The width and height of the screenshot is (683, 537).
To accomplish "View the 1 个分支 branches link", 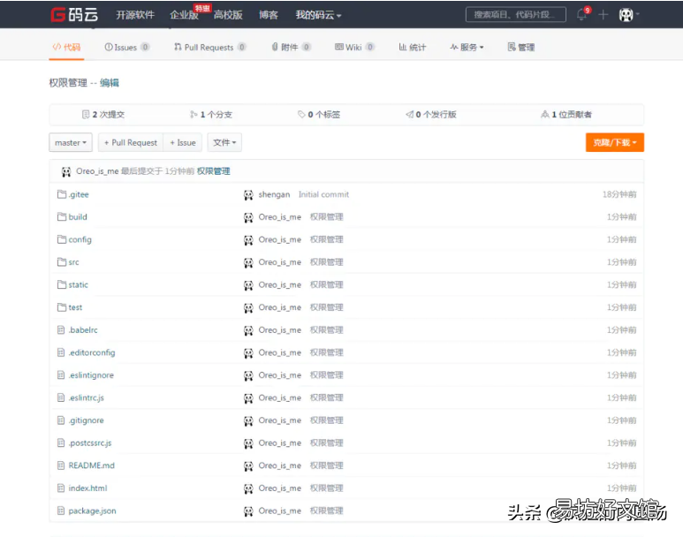I will click(x=211, y=115).
